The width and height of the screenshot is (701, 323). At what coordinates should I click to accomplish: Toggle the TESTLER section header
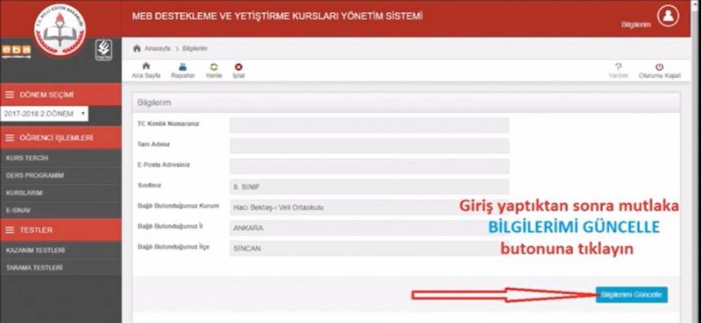tap(60, 229)
